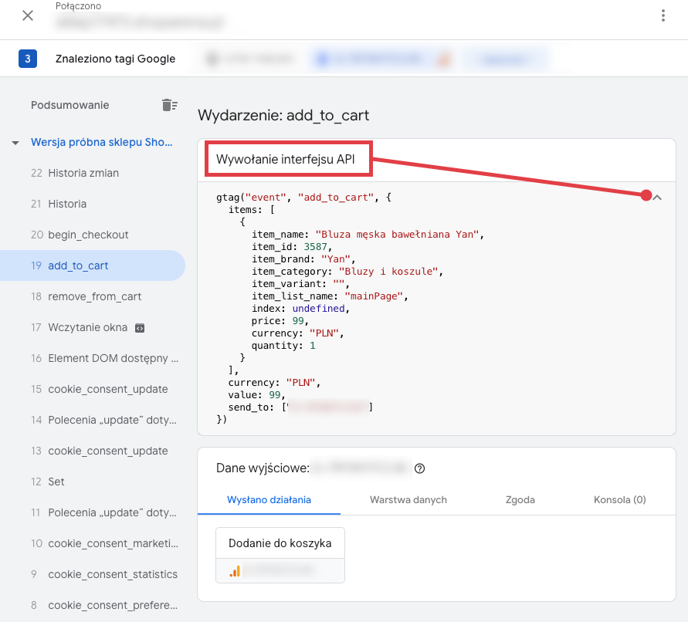Select the begin_checkout event
688x622 pixels.
coord(88,235)
